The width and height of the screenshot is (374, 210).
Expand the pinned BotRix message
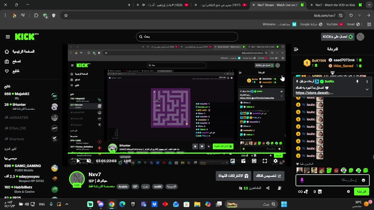pyautogui.click(x=367, y=89)
